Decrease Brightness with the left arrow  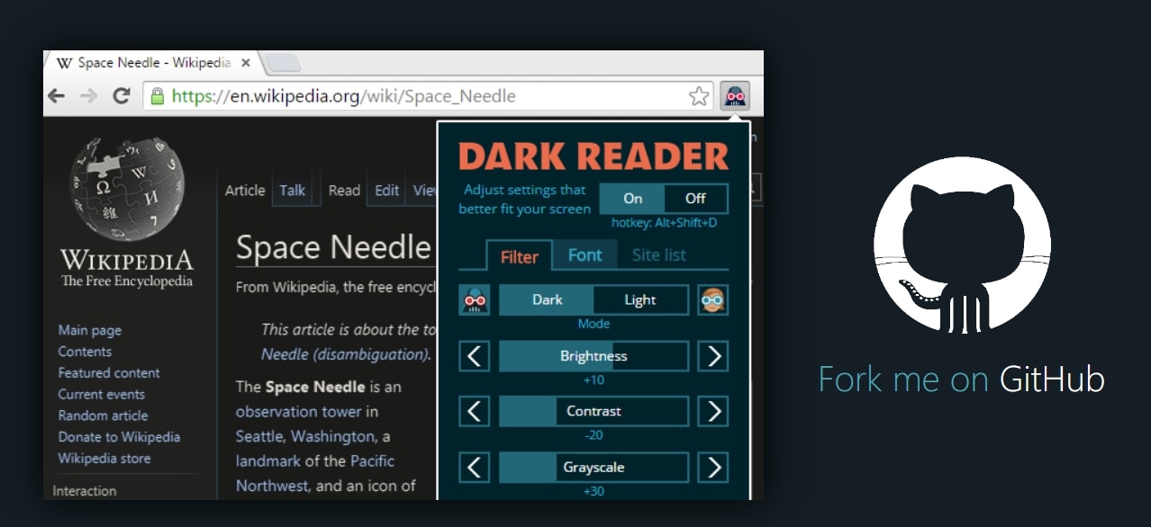point(475,356)
